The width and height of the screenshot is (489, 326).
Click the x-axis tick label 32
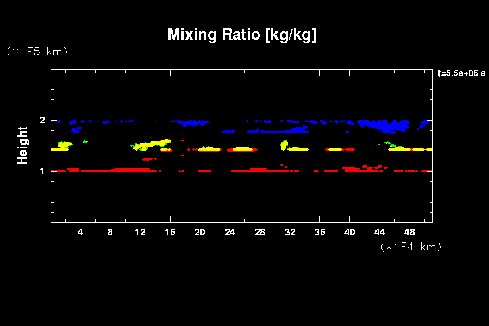tap(290, 232)
